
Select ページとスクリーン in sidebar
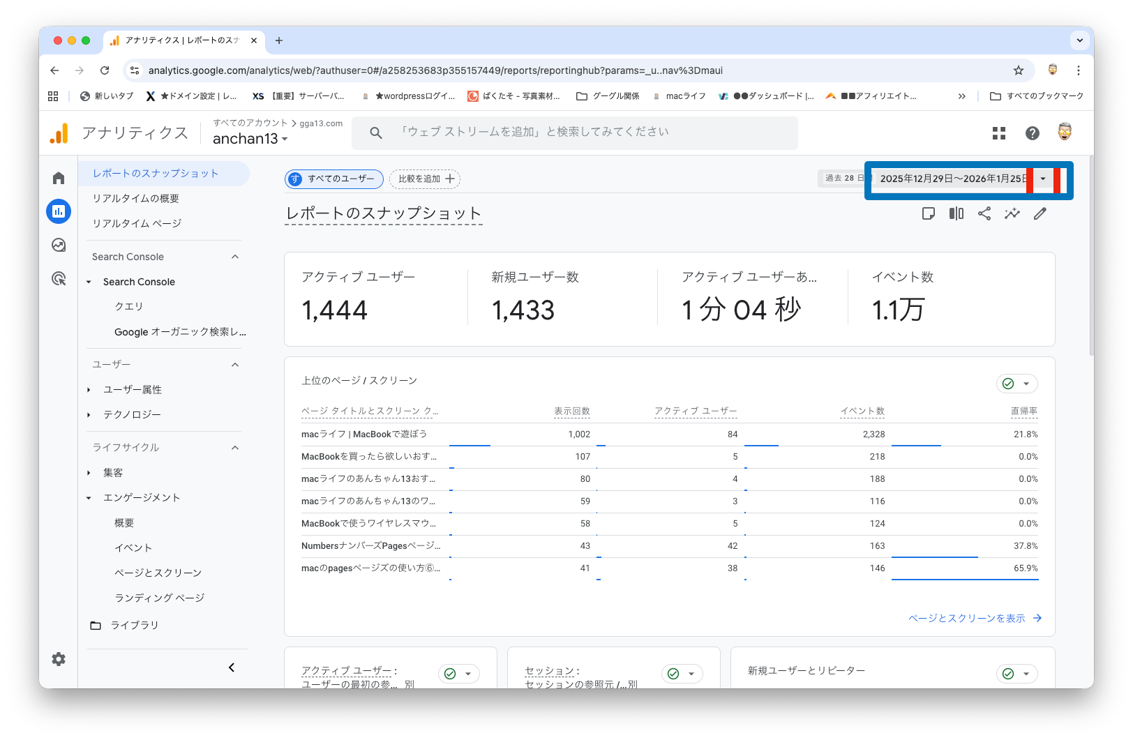coord(158,573)
